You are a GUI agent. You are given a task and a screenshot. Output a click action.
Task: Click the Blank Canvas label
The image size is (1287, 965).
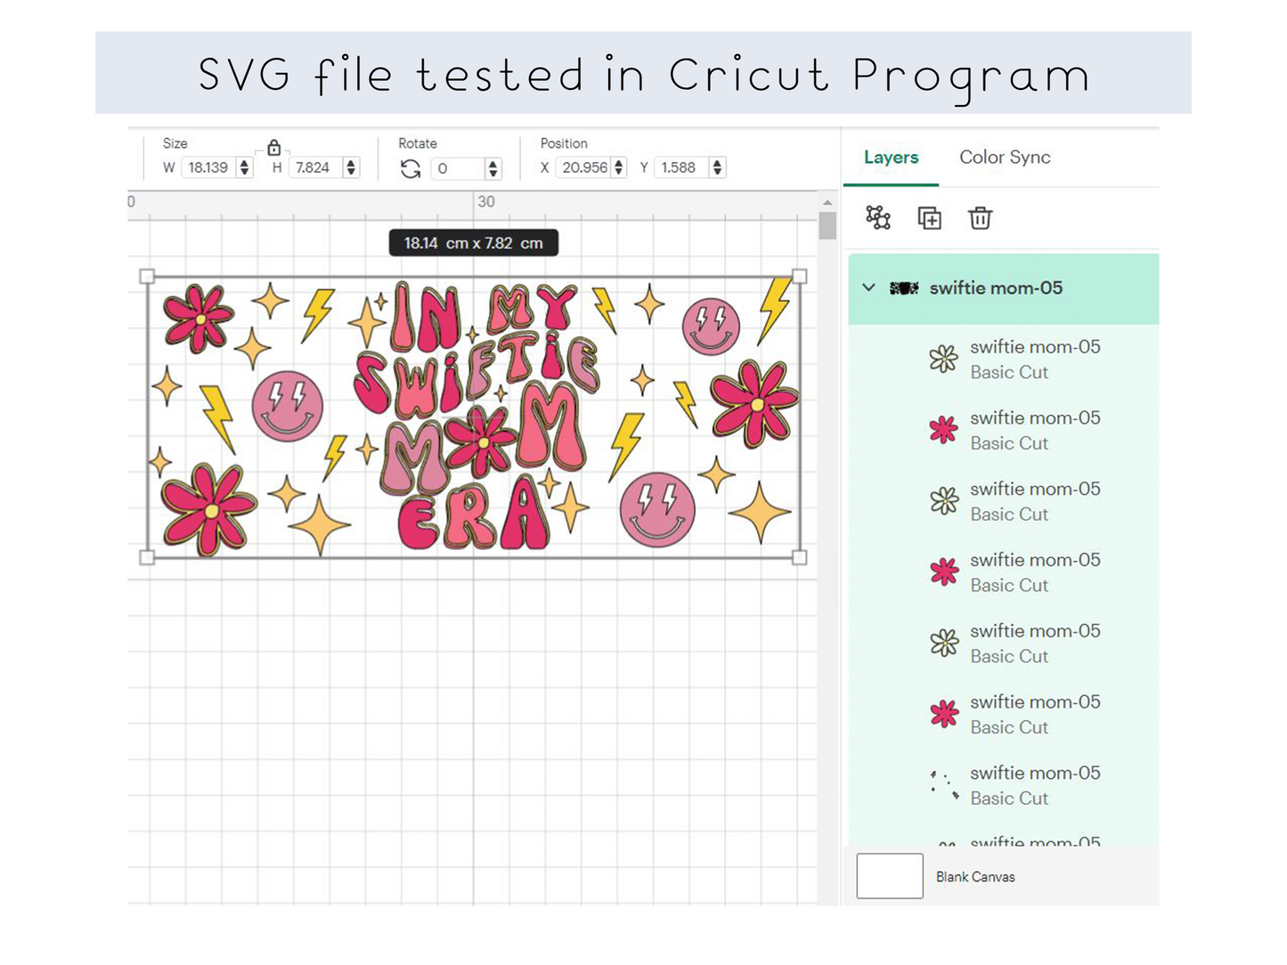pos(975,877)
